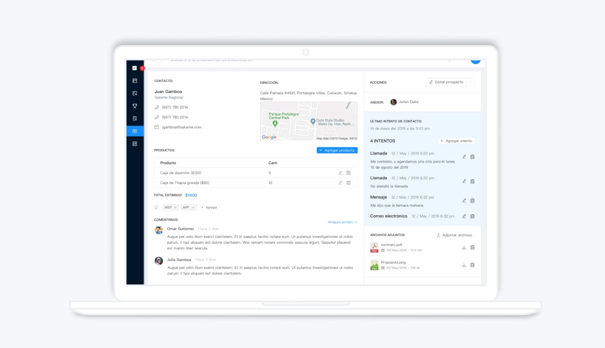Click 'Omar Gutierrez' commenter name

click(181, 229)
